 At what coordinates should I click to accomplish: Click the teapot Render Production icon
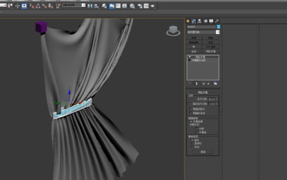click(152, 6)
